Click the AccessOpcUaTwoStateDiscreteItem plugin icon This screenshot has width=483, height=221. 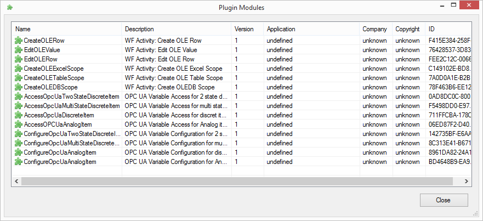pyautogui.click(x=19, y=97)
